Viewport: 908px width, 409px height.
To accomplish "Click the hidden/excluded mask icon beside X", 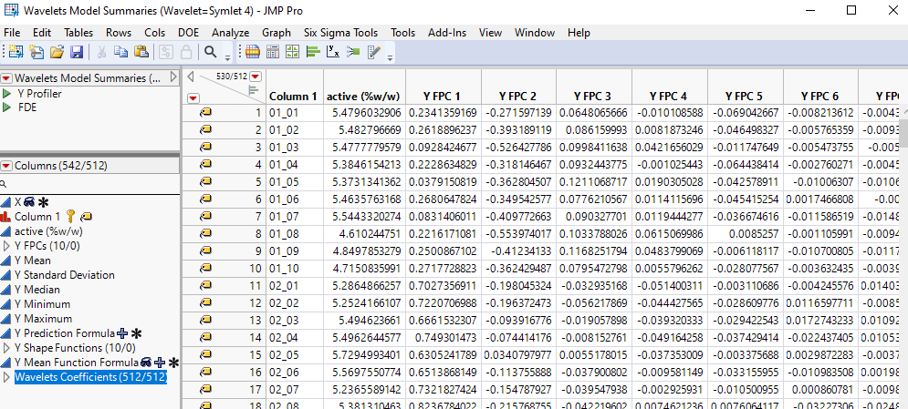I will 29,201.
